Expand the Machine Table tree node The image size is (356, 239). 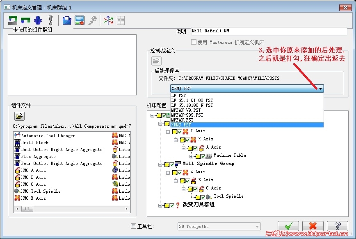point(191,156)
